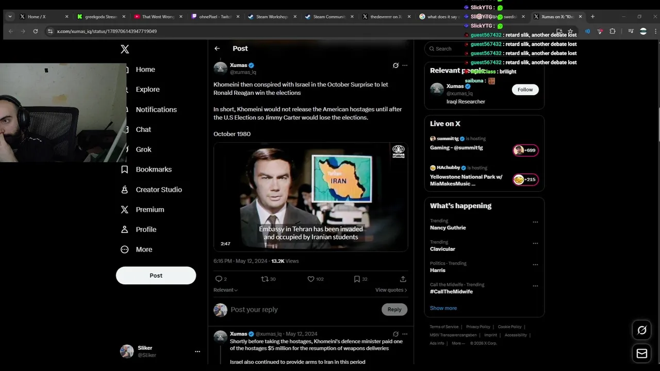Open options dots for Nancy Guthrie trend
Viewport: 660px width, 371px height.
535,222
